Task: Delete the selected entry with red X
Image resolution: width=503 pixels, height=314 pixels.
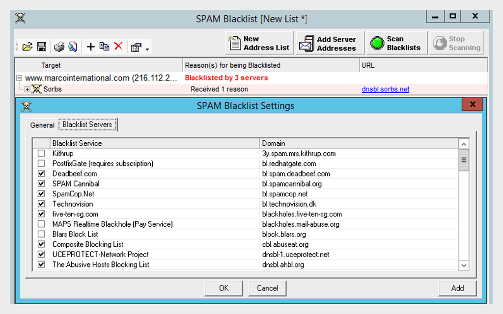Action: [x=118, y=47]
